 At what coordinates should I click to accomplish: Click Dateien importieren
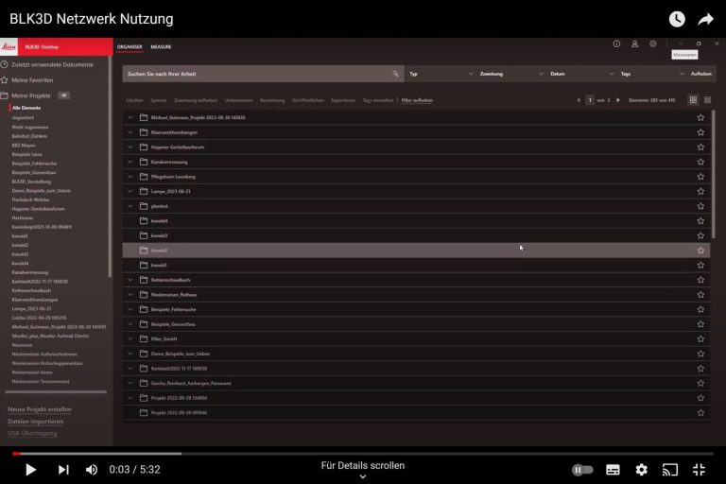click(36, 422)
